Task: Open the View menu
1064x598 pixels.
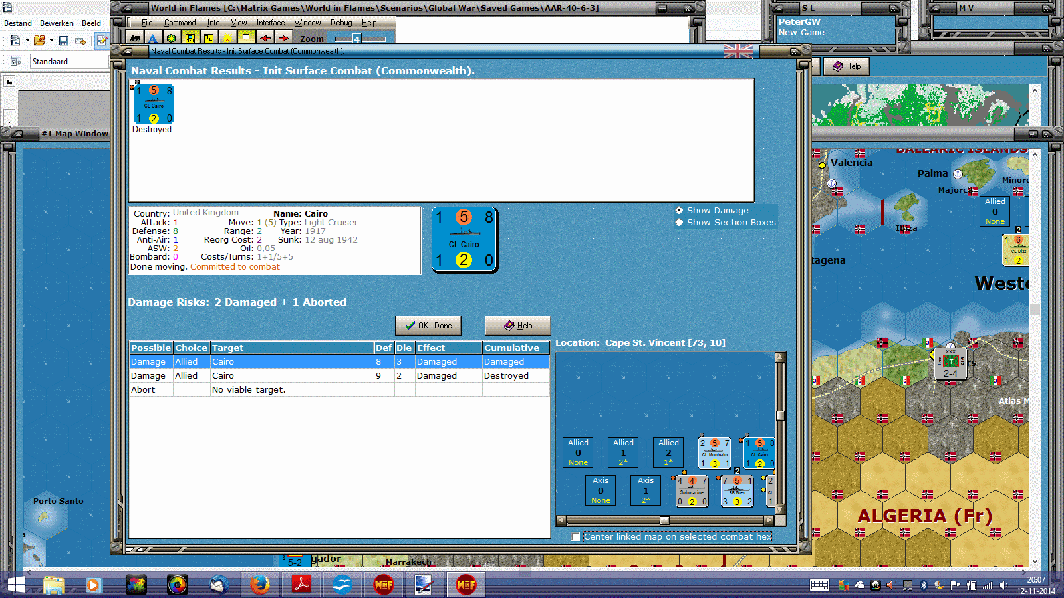Action: [239, 23]
